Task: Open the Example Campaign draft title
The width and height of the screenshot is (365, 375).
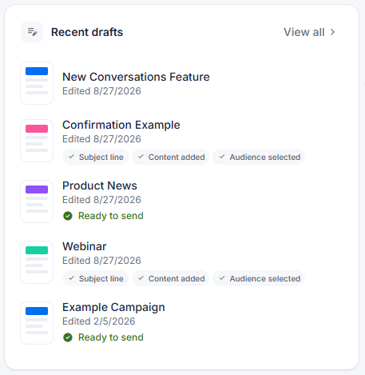Action: pos(113,307)
